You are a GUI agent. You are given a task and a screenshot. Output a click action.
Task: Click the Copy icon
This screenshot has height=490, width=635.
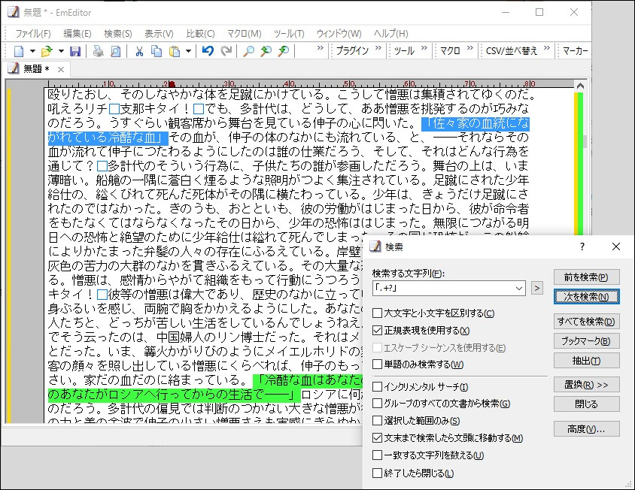tap(156, 51)
